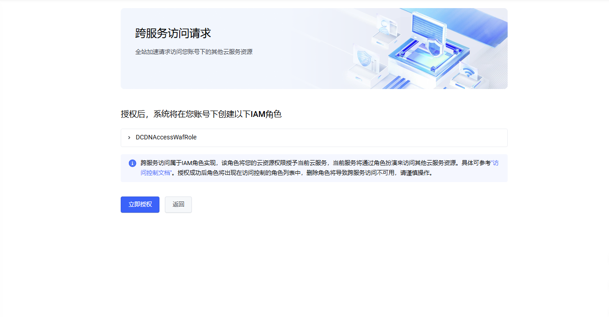
Task: Expand the role row using its chevron arrow
Action: pos(129,138)
